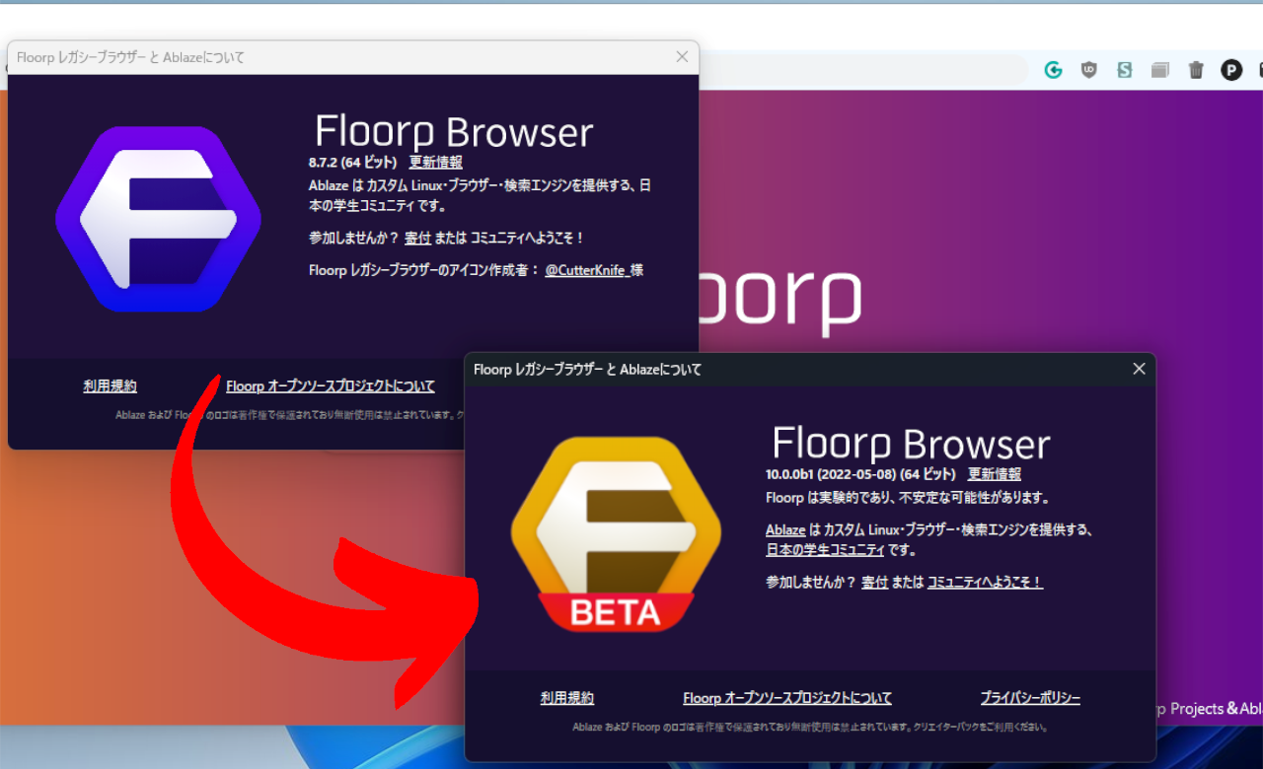Click the version text 8.7.2 (64 ビット)
1263x769 pixels.
(x=353, y=162)
